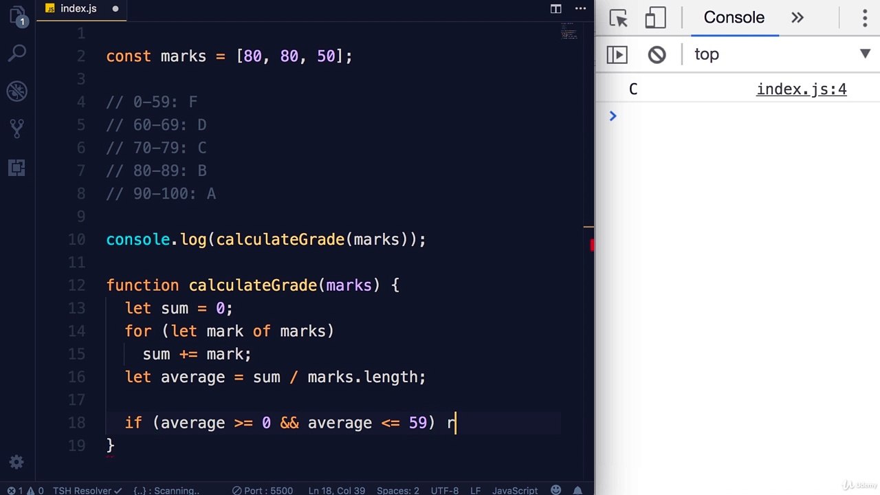Open the DevTools customize menu (vertical dots)
This screenshot has height=495, width=880.
pyautogui.click(x=865, y=18)
